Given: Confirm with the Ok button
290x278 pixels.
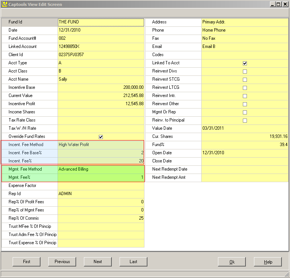Looking at the screenshot, I should 232,262.
